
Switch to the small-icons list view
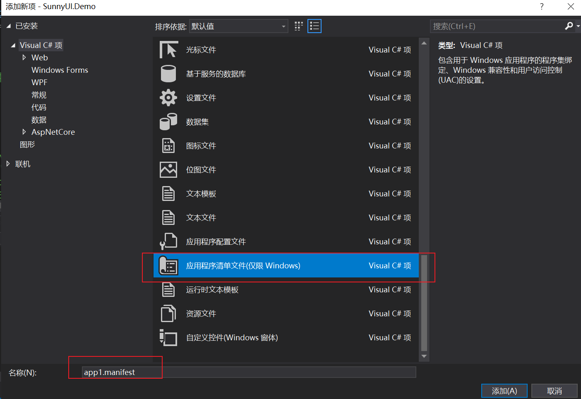click(315, 26)
